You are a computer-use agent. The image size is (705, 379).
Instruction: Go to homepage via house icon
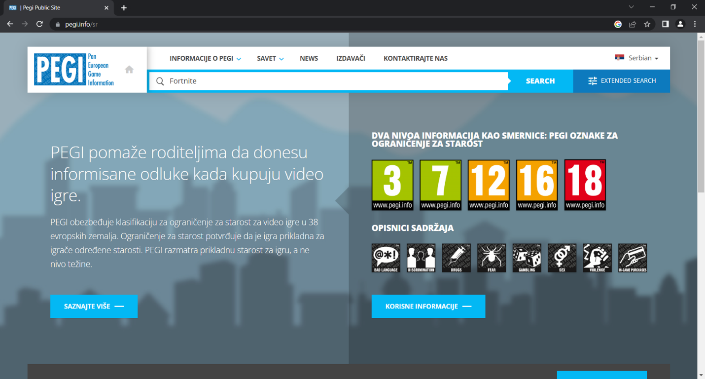129,70
